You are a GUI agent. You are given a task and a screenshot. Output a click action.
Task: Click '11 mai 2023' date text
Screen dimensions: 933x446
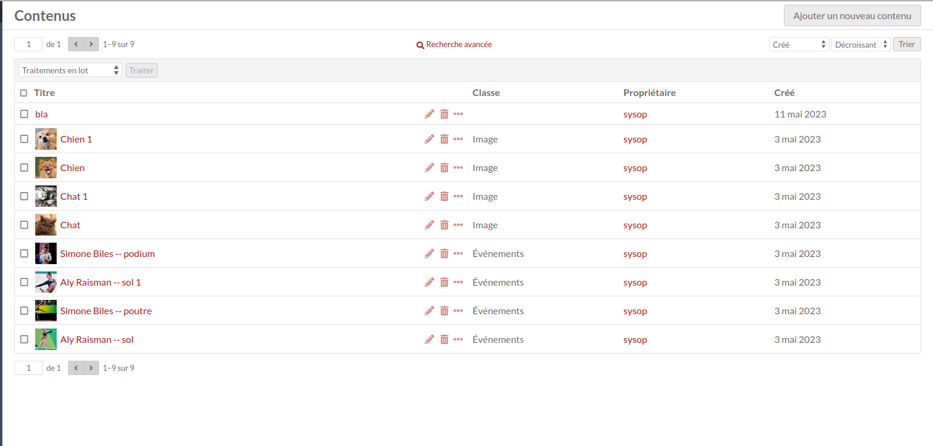(x=801, y=114)
